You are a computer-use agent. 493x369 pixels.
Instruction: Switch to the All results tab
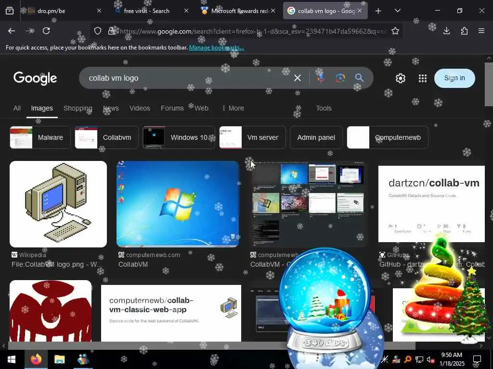click(x=17, y=108)
